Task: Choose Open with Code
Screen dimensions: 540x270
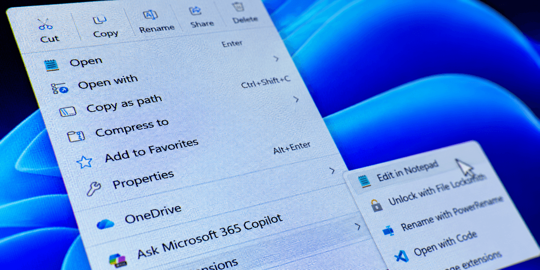Action: (x=445, y=243)
